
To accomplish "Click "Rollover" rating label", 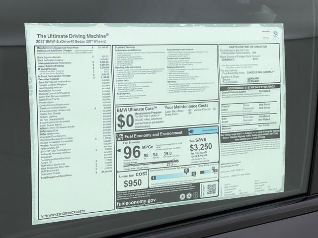I will (x=227, y=128).
